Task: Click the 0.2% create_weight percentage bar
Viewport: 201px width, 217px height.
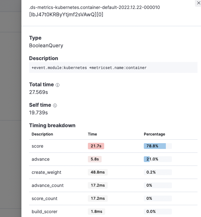Action: point(158,172)
